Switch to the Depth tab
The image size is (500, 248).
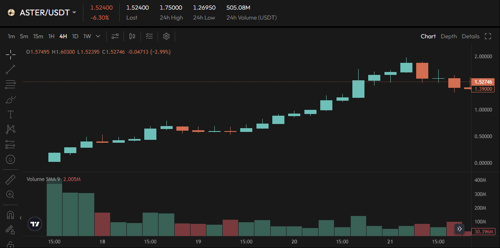449,36
